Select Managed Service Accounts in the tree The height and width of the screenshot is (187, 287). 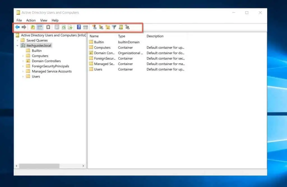(x=52, y=71)
